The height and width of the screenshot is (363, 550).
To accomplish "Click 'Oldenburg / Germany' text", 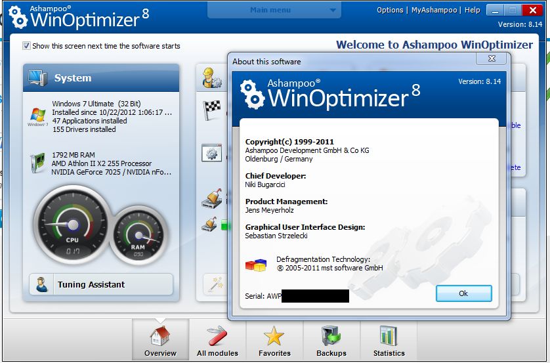I will [279, 159].
